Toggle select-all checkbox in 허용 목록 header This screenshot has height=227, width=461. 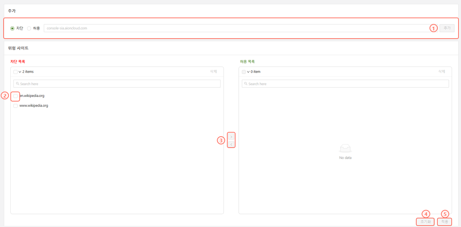(244, 72)
